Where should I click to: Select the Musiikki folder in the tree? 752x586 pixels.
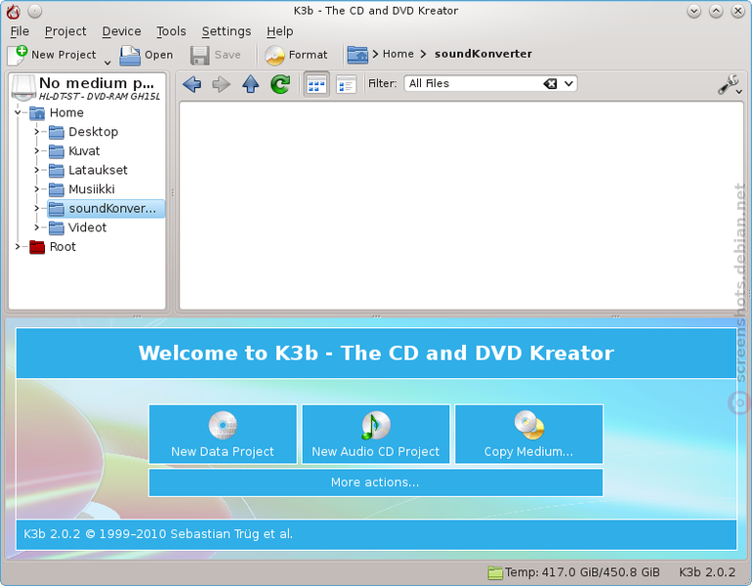[x=82, y=188]
